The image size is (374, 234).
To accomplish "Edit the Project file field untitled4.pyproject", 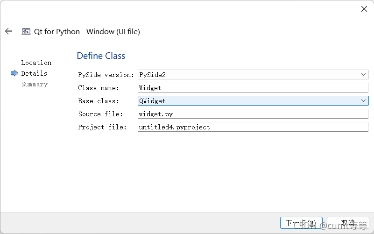I will (x=253, y=127).
